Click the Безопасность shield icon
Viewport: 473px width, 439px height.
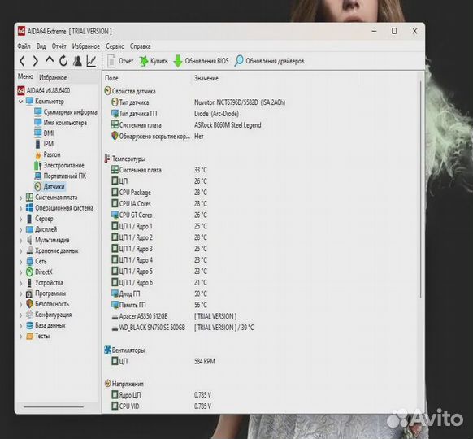(29, 304)
